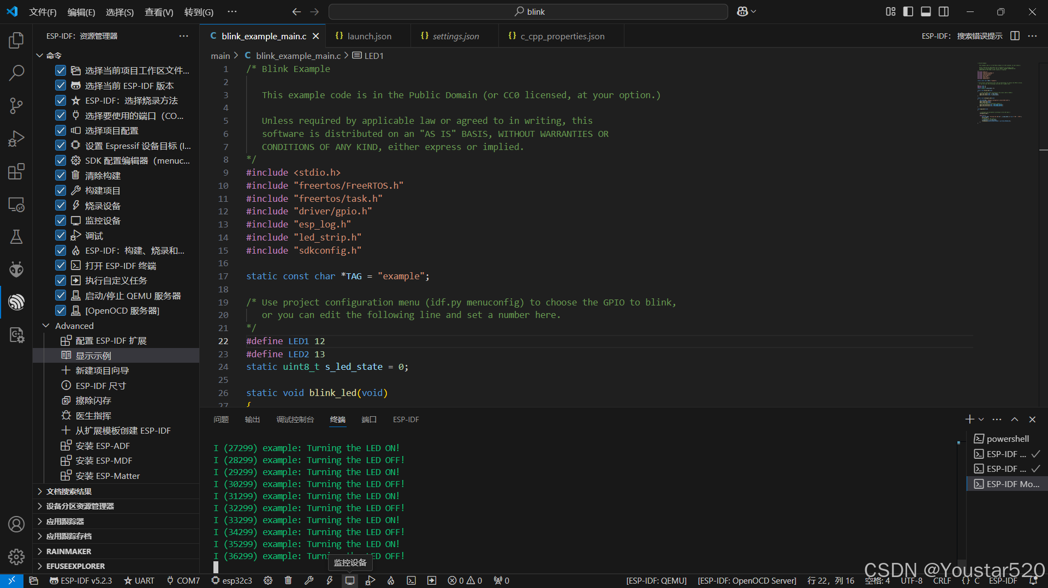The width and height of the screenshot is (1048, 588).
Task: Open Source Control view
Action: [x=16, y=105]
